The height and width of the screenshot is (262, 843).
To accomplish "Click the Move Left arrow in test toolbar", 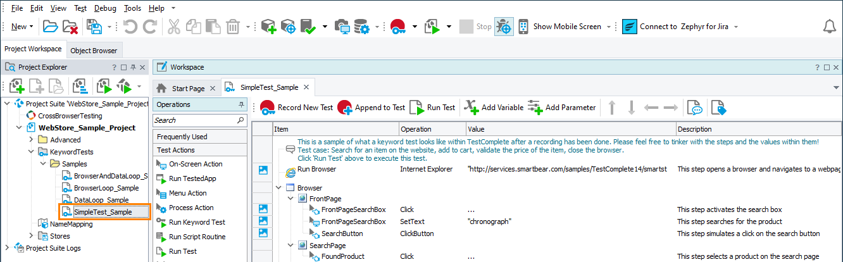I will pos(651,108).
